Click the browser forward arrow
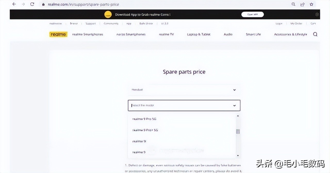Viewport: 330px width, 173px height. [23, 4]
